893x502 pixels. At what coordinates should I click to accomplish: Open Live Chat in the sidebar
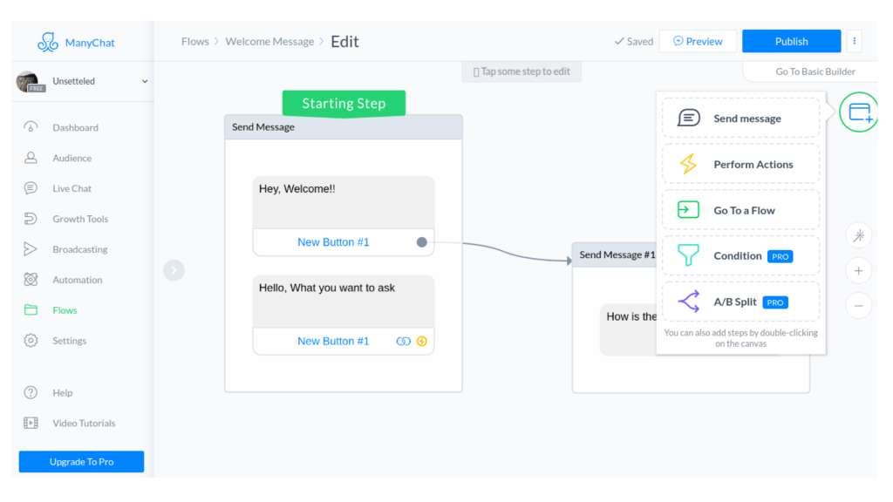click(x=72, y=188)
